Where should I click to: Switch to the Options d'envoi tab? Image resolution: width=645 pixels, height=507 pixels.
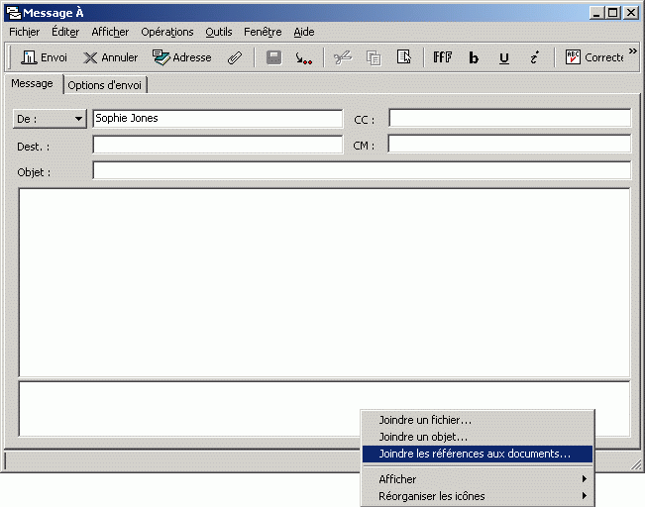[x=104, y=85]
